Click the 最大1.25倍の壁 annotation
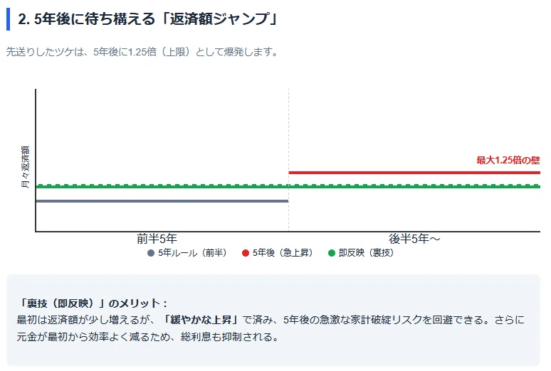 click(x=508, y=161)
